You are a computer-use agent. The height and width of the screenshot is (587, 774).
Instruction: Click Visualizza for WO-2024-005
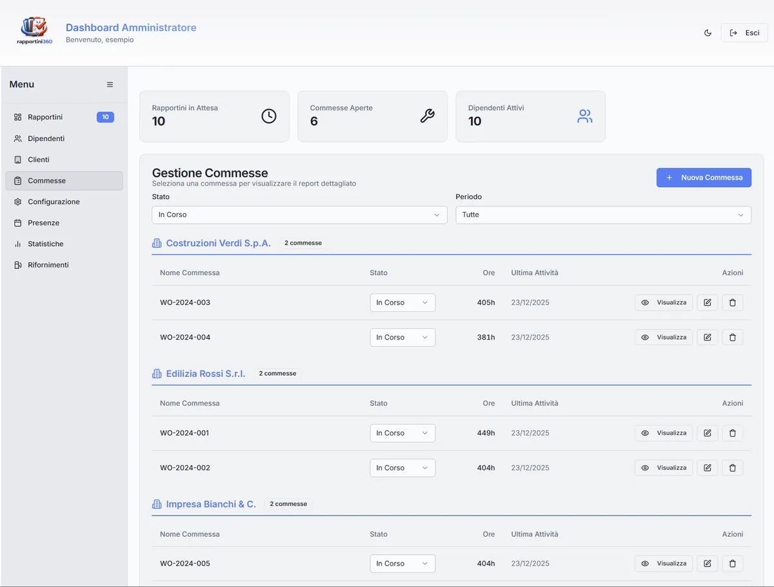tap(664, 563)
